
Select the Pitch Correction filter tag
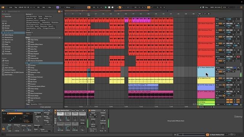click(x=46, y=24)
